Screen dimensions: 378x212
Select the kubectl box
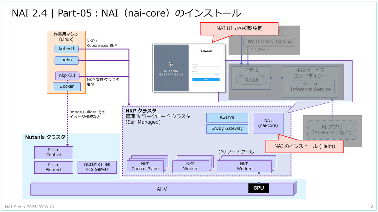[x=66, y=49]
